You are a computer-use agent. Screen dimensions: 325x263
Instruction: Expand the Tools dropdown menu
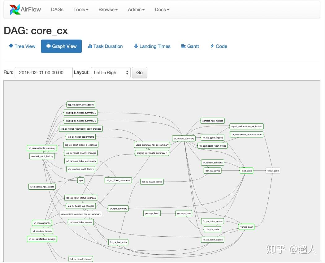81,10
